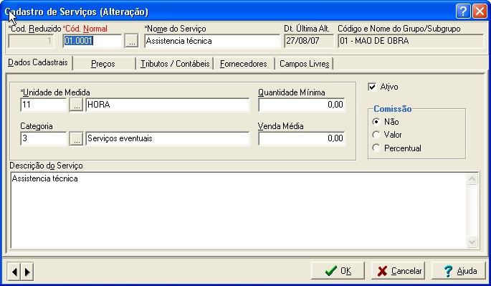Viewport: 491px width, 286px height.
Task: Confirm changes with the OK button
Action: point(338,271)
